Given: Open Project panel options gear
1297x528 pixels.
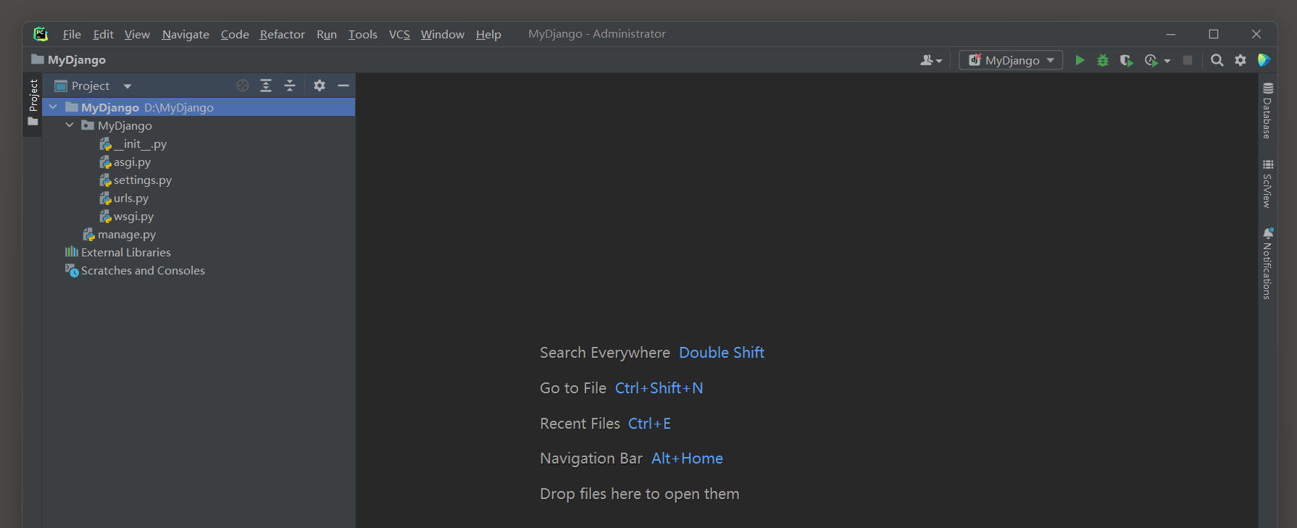Looking at the screenshot, I should [320, 85].
